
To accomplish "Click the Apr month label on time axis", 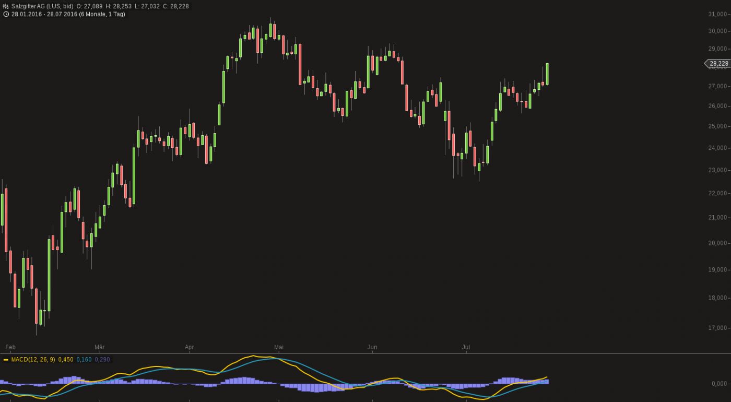I will tap(190, 347).
